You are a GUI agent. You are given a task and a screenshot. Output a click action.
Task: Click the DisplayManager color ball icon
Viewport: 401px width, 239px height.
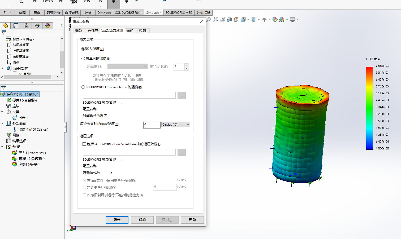[x=48, y=26]
